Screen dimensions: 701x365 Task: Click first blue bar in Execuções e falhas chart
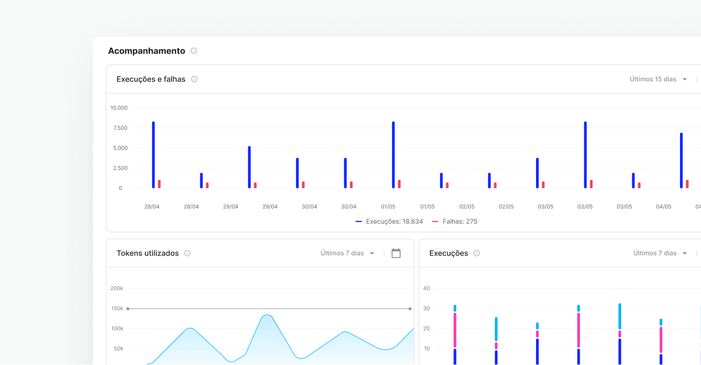tap(153, 154)
